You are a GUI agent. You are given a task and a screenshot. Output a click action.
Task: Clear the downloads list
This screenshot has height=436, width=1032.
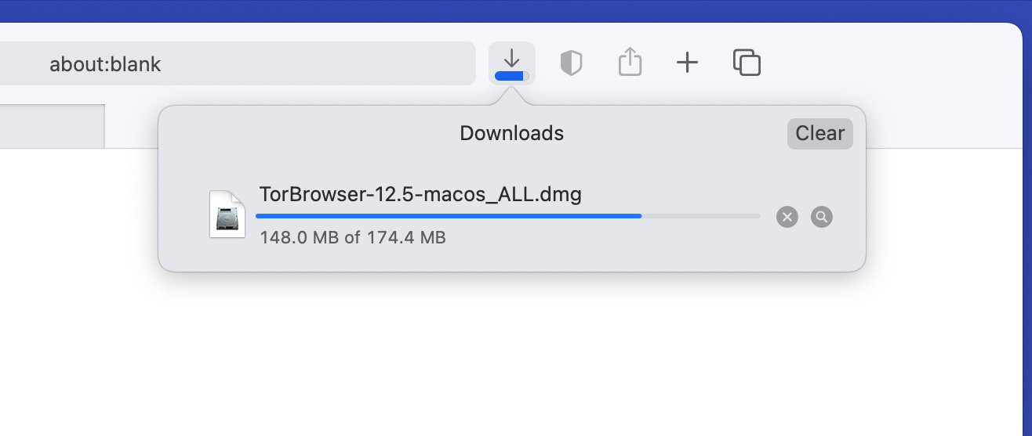point(820,133)
